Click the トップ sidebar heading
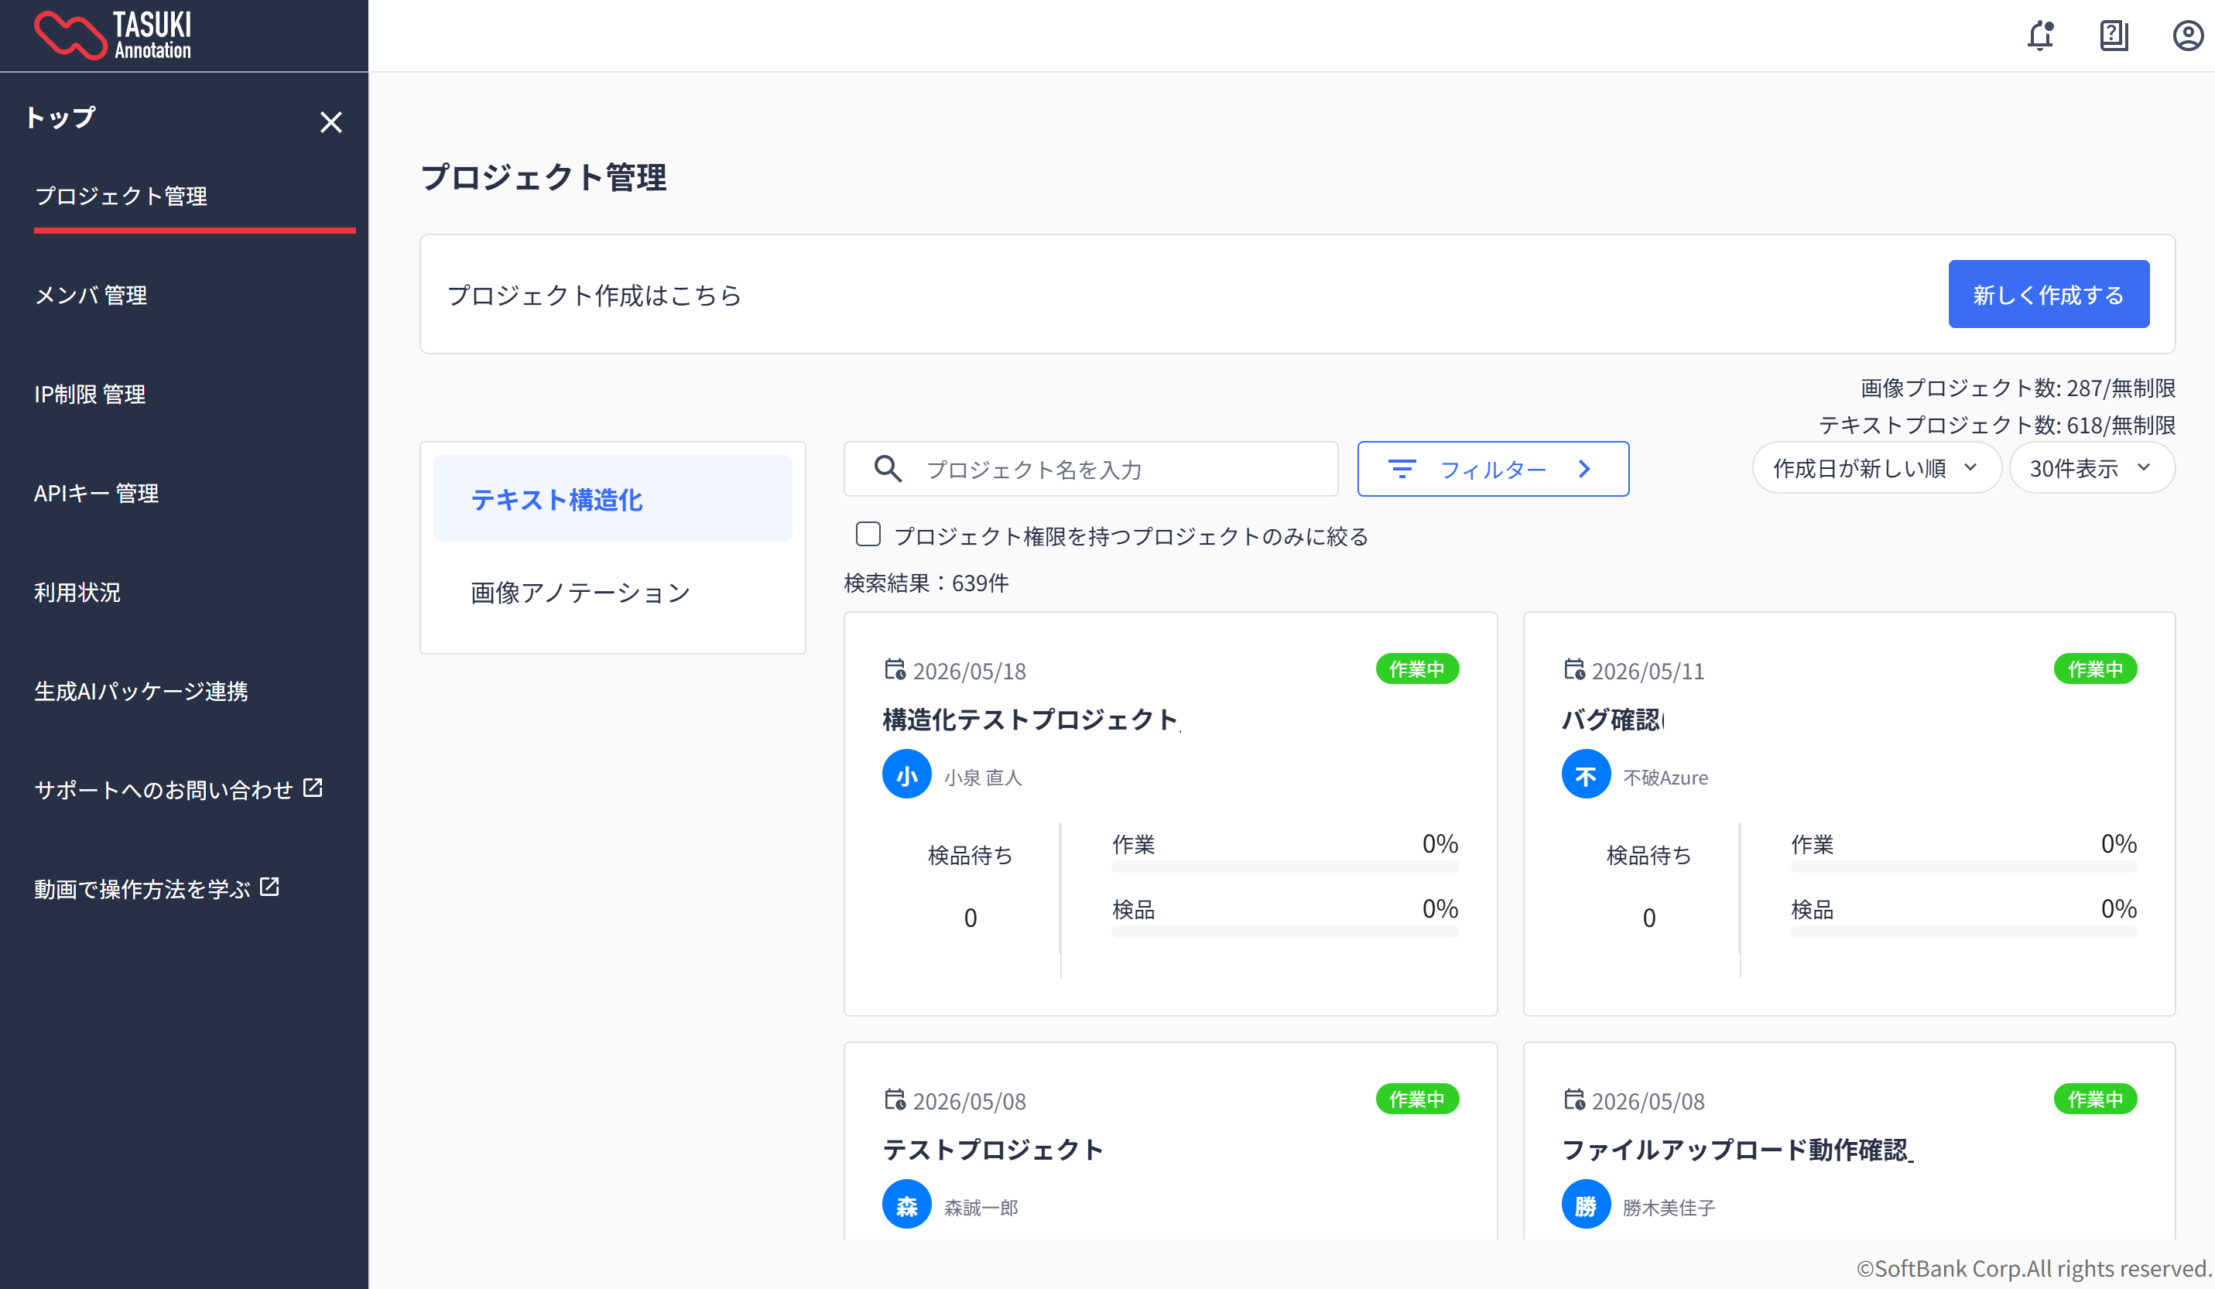This screenshot has height=1289, width=2215. (x=60, y=118)
